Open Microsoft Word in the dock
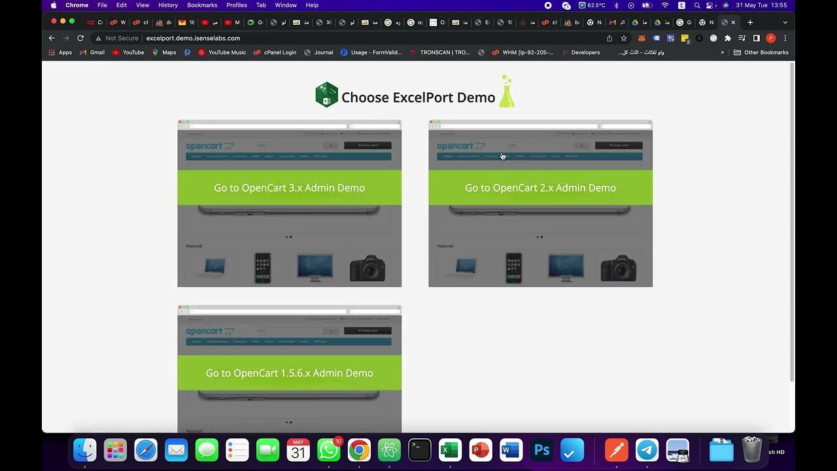 click(511, 450)
